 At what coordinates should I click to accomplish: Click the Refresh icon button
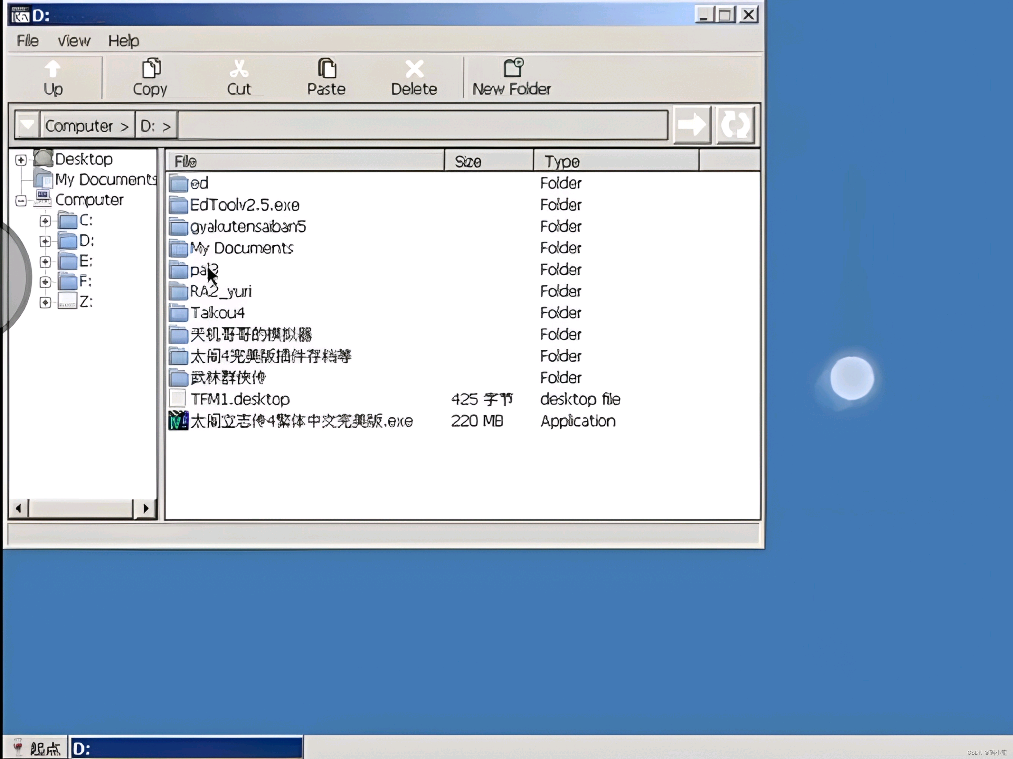(735, 125)
